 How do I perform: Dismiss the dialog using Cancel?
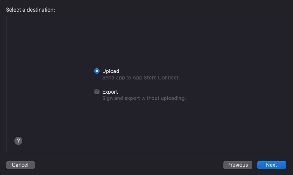tap(20, 165)
